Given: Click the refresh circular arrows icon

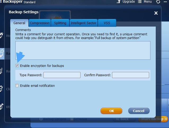Looking at the screenshot, I should [x=158, y=2].
